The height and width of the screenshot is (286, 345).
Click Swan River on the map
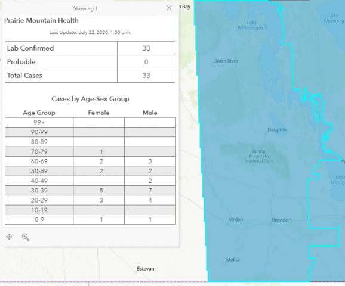(x=226, y=61)
